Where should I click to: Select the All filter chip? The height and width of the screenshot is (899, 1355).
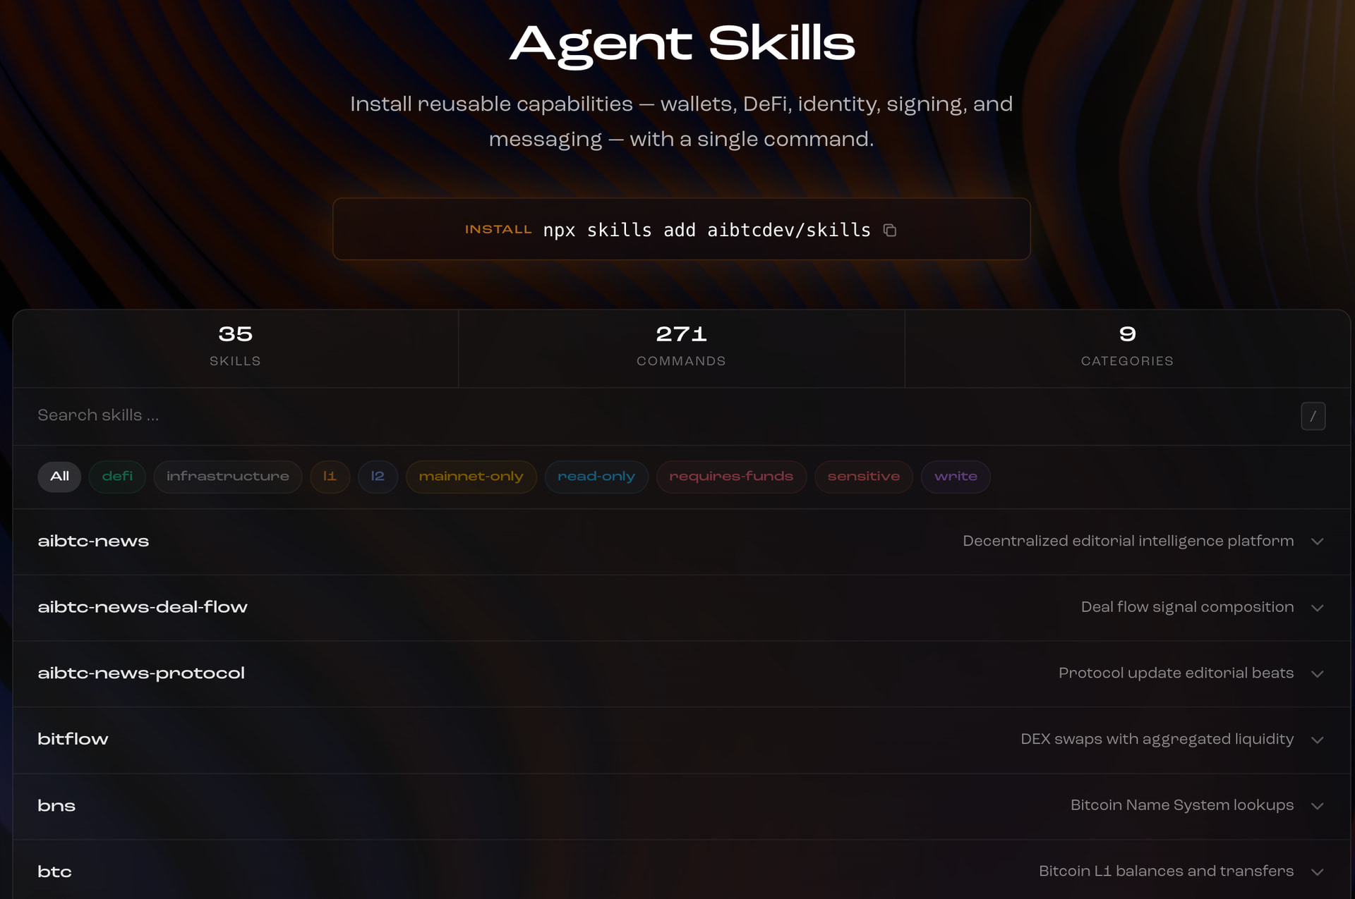59,477
